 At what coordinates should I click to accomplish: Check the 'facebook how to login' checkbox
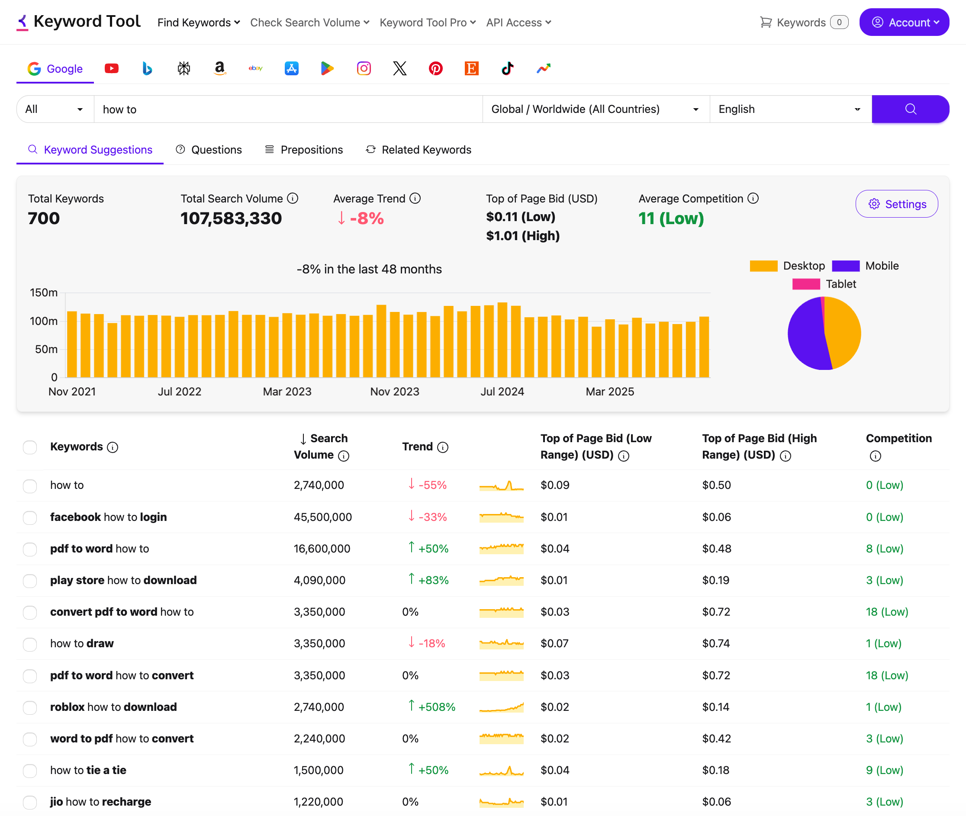pyautogui.click(x=29, y=517)
